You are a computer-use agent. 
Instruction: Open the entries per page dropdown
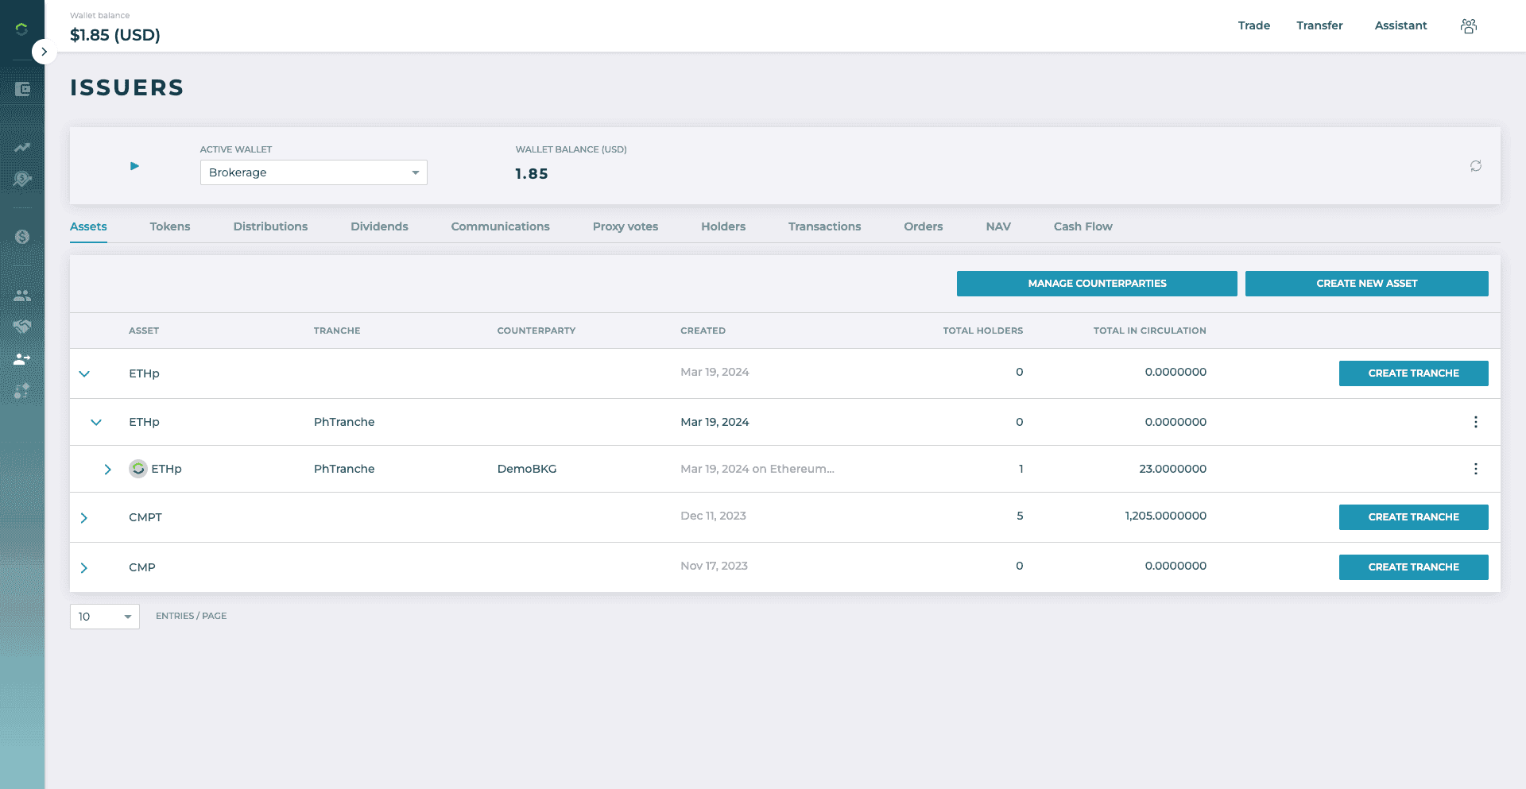click(x=105, y=617)
